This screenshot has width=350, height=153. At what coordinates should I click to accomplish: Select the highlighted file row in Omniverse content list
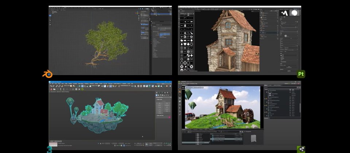tap(226, 139)
